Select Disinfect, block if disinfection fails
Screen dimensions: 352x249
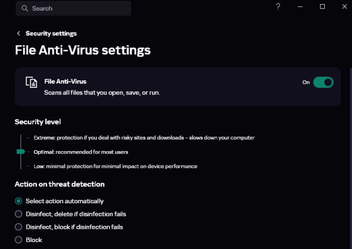19,227
